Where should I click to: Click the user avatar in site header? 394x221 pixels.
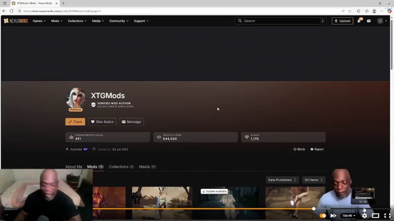tap(380, 21)
